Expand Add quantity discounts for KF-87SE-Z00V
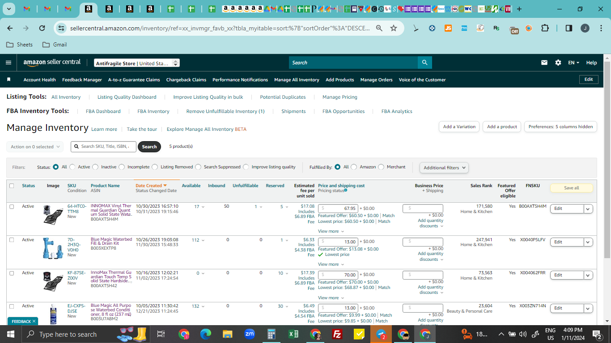The width and height of the screenshot is (611, 343). click(x=430, y=289)
